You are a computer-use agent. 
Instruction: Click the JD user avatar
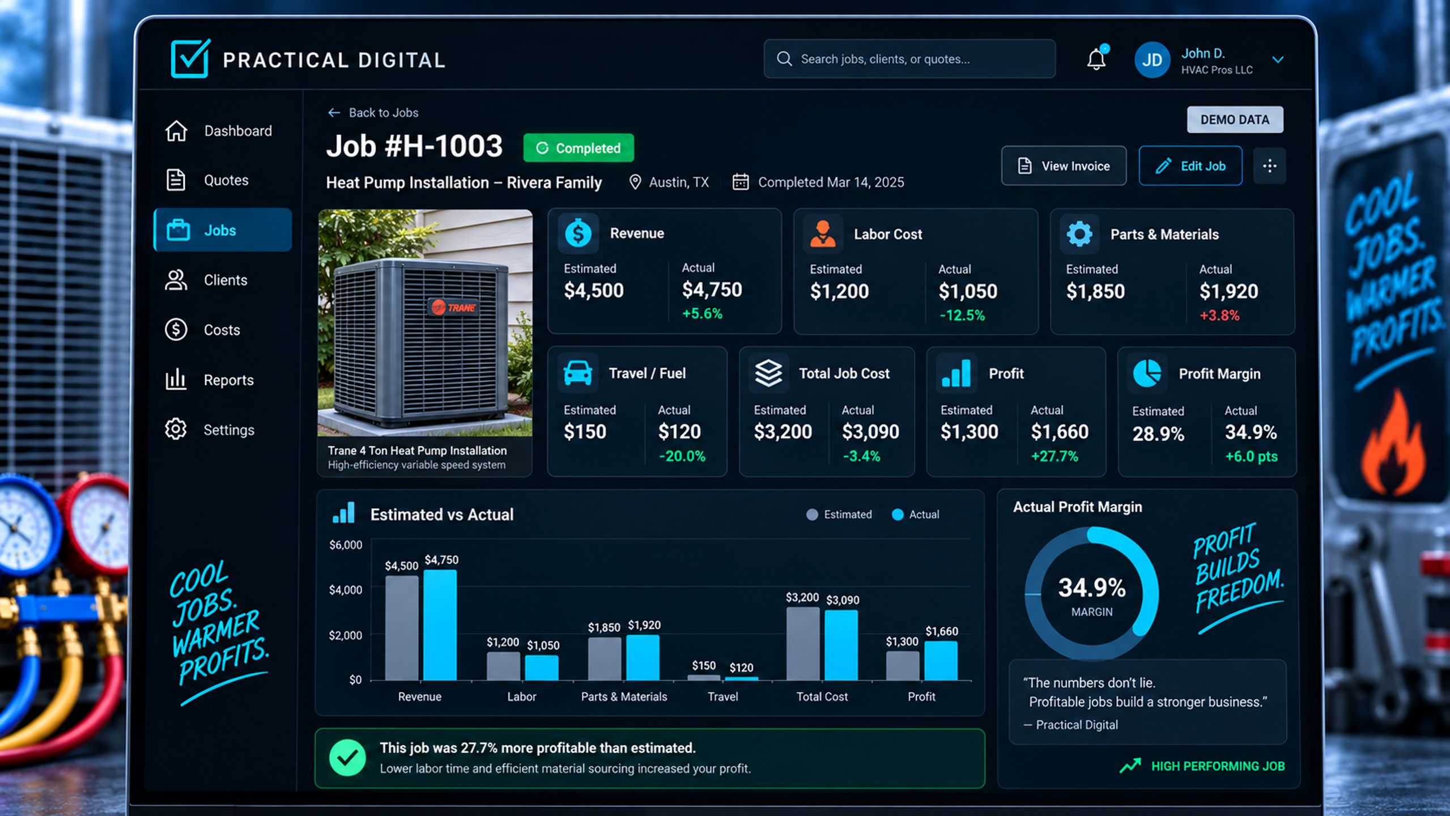1152,59
